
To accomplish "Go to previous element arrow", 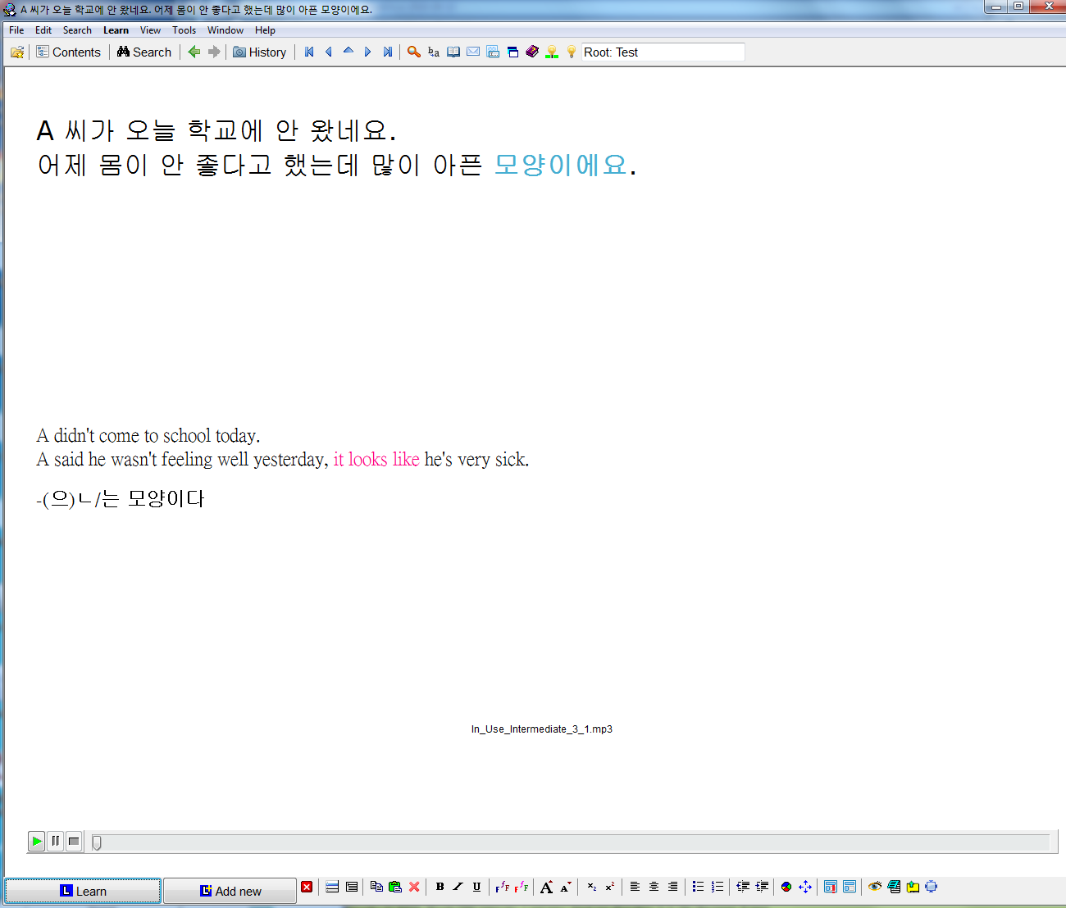I will [x=329, y=52].
